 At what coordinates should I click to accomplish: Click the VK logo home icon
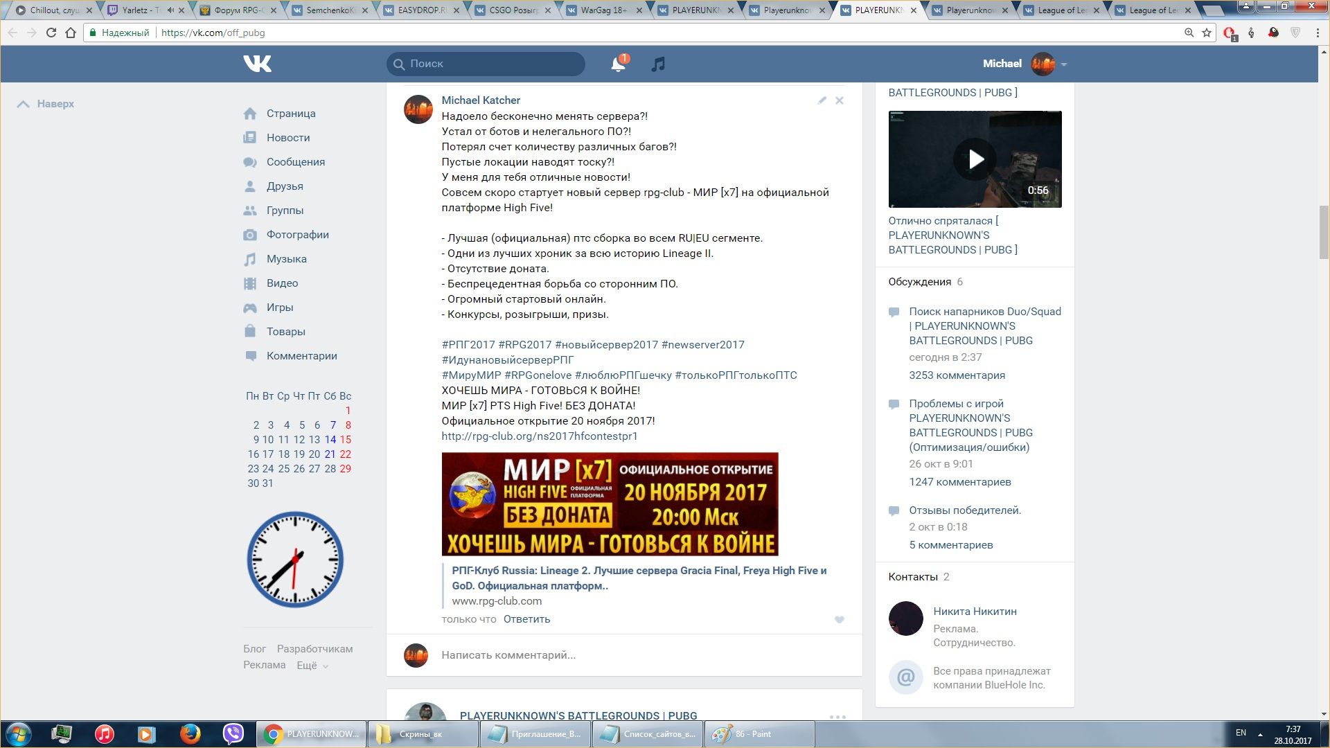pyautogui.click(x=257, y=64)
